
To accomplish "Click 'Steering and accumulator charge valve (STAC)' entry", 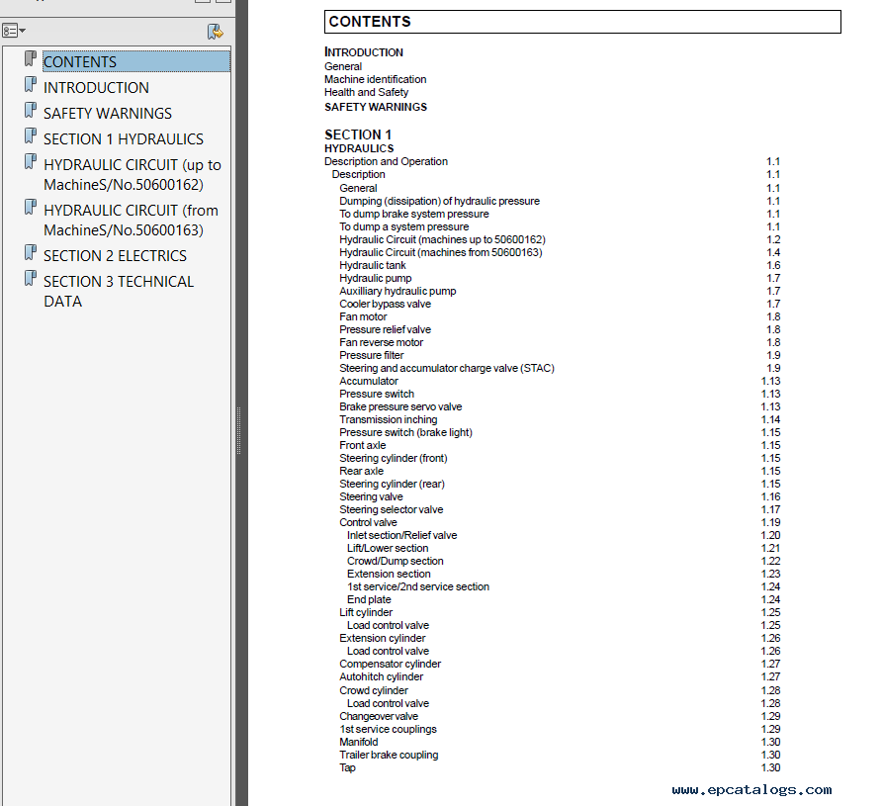I will [447, 369].
